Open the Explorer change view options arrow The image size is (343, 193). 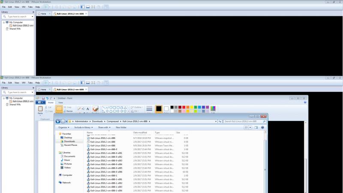pos(250,127)
